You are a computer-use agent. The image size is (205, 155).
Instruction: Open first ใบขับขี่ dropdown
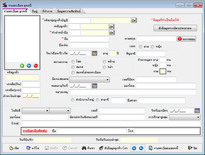click(x=36, y=111)
